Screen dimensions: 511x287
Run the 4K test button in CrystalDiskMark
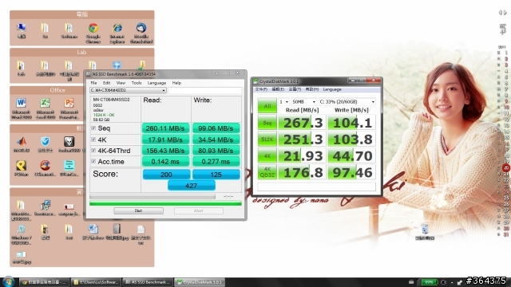(267, 156)
